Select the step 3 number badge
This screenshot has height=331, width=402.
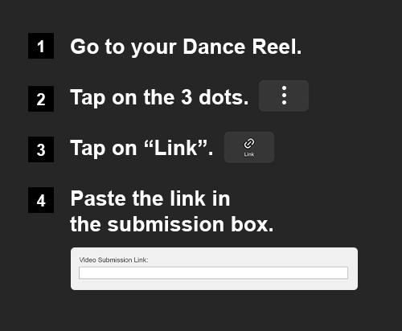[41, 149]
